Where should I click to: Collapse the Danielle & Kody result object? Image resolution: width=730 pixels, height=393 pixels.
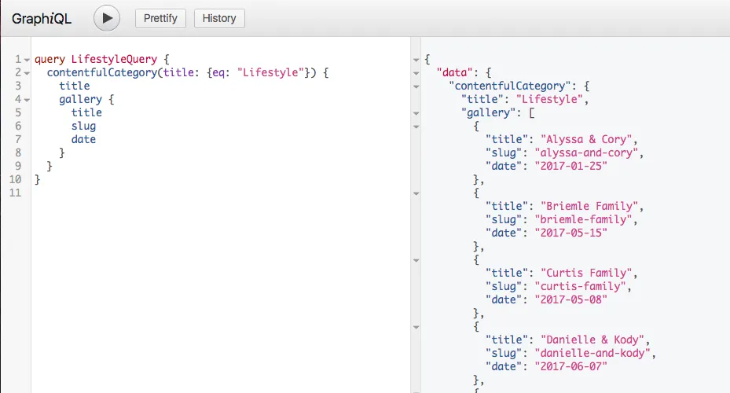(x=416, y=327)
